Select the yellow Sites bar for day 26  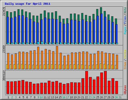[x=100, y=66]
